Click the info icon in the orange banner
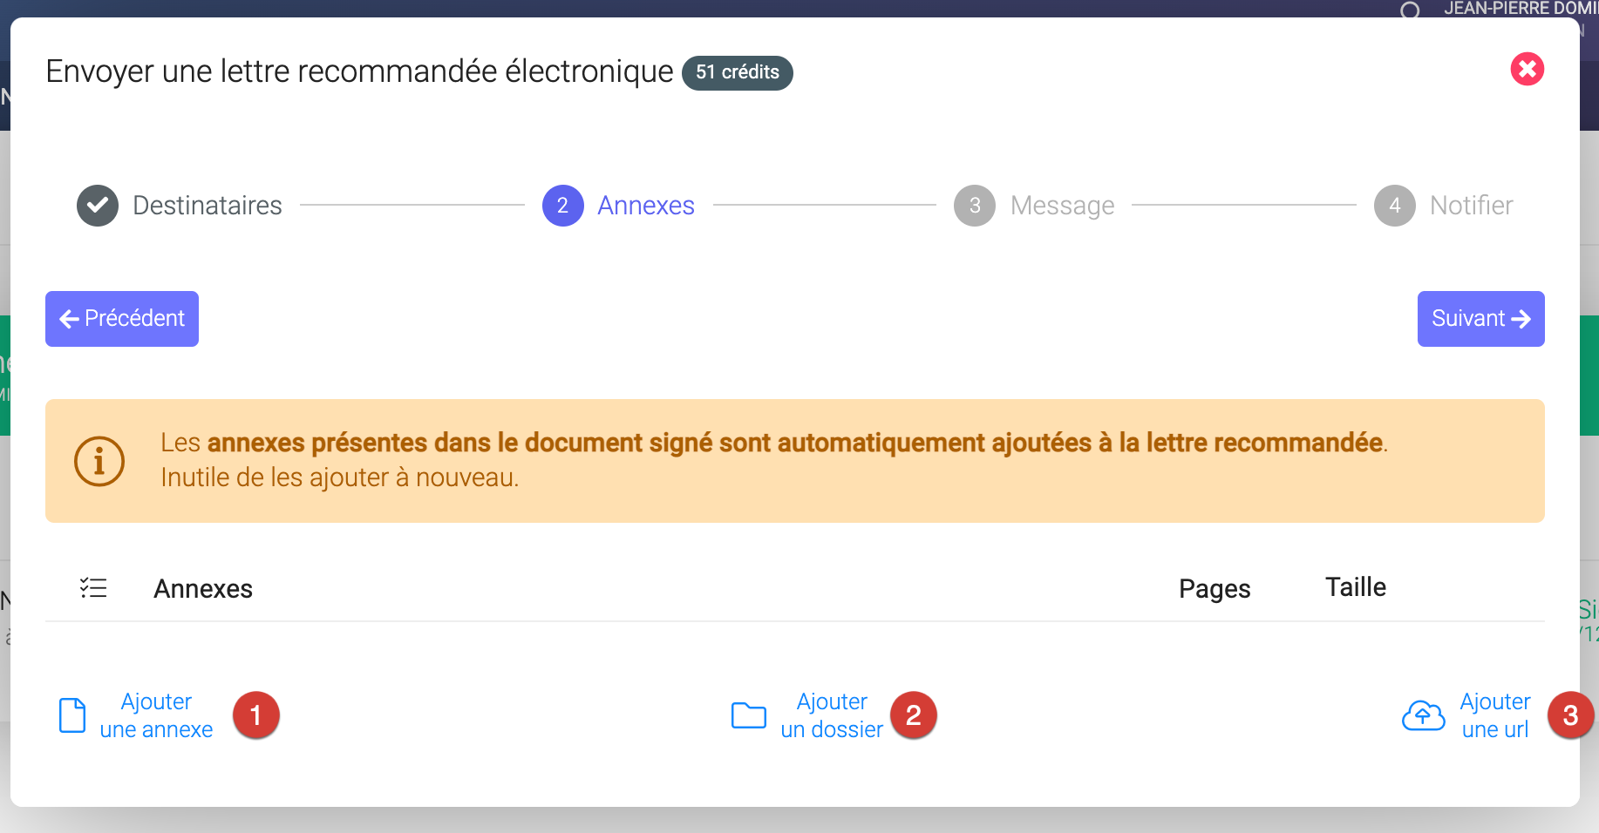 point(99,461)
